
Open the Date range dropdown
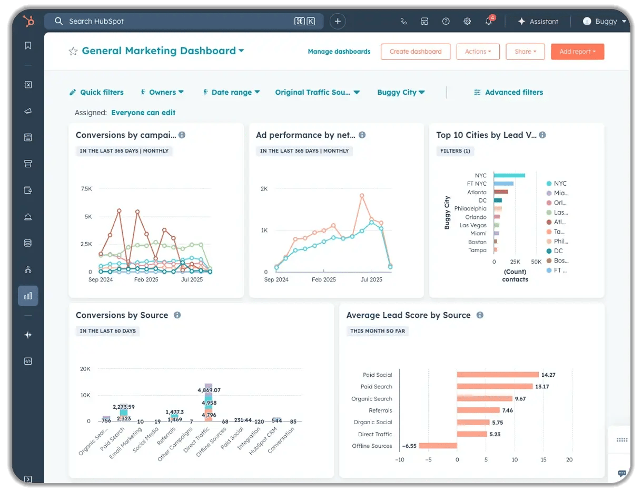232,92
